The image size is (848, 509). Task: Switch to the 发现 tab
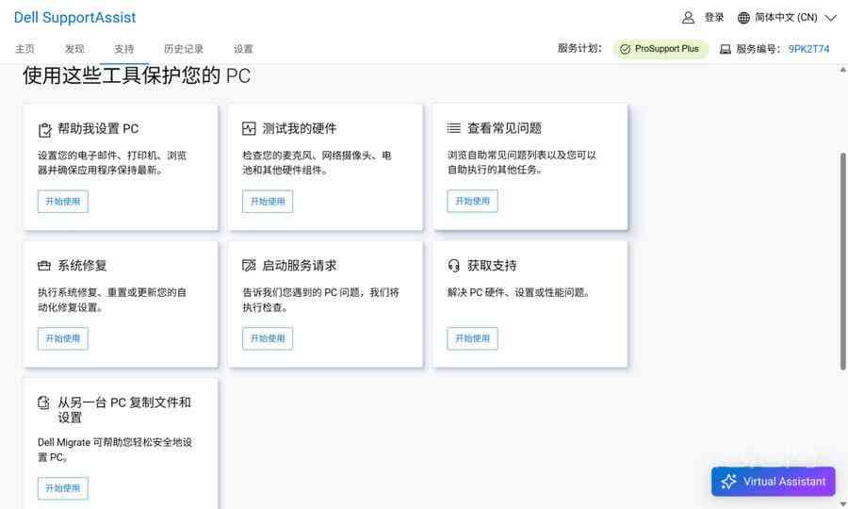tap(74, 49)
